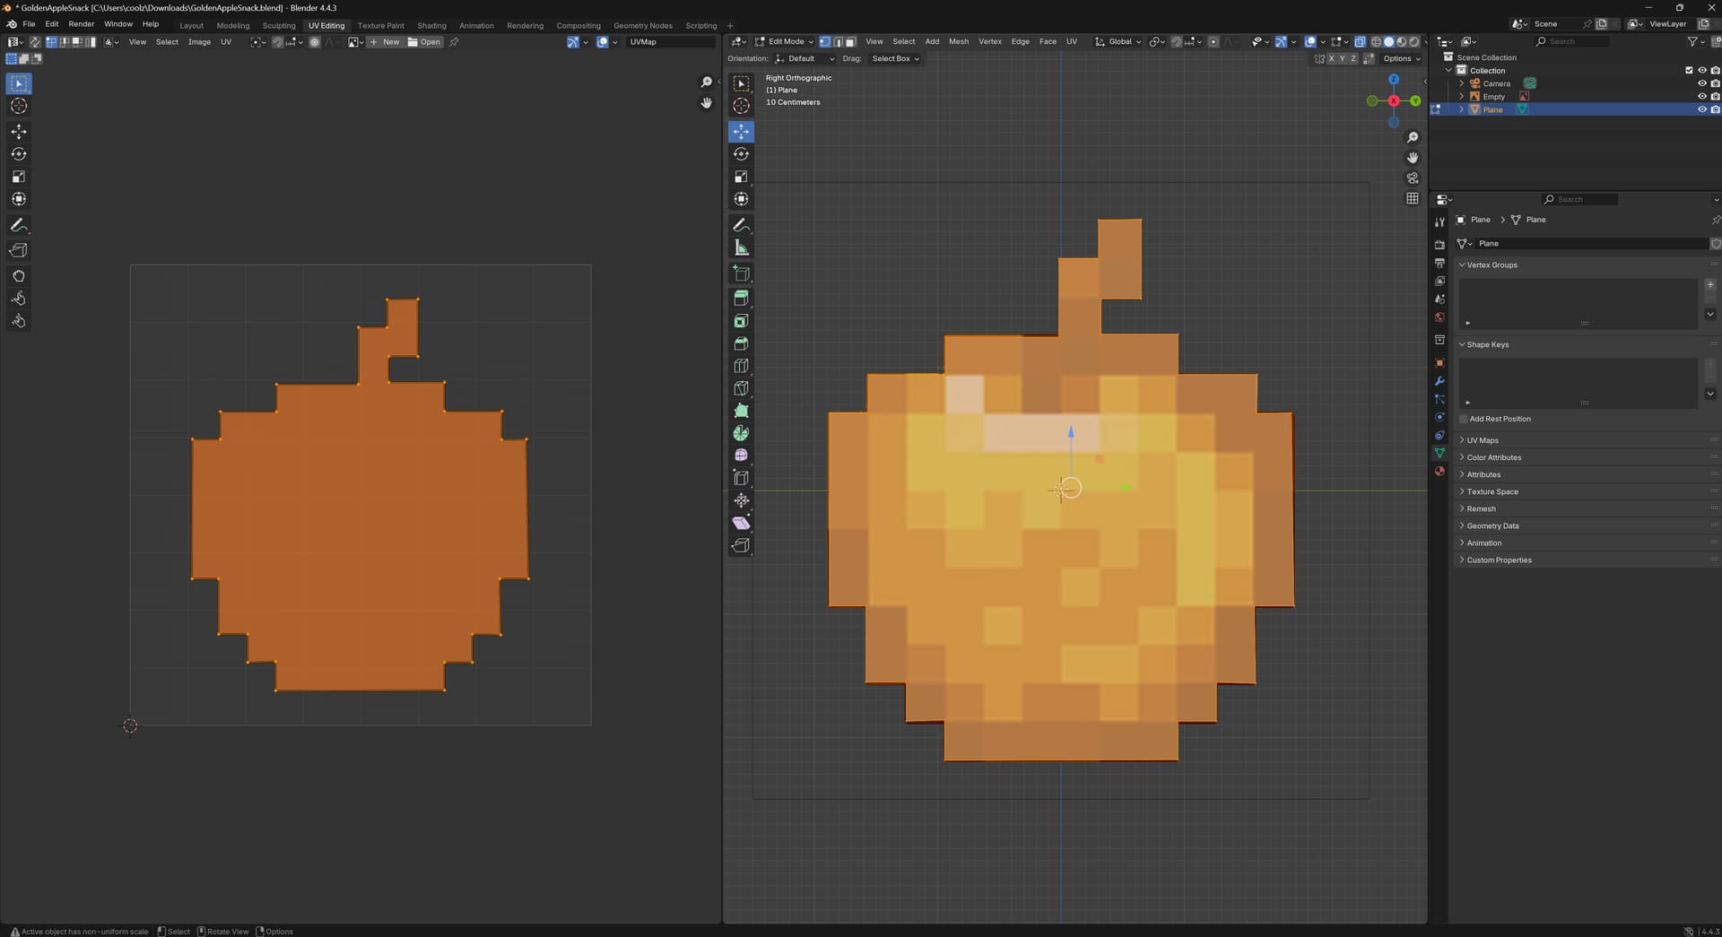Enable the Add Rest Position checkbox

coord(1464,419)
